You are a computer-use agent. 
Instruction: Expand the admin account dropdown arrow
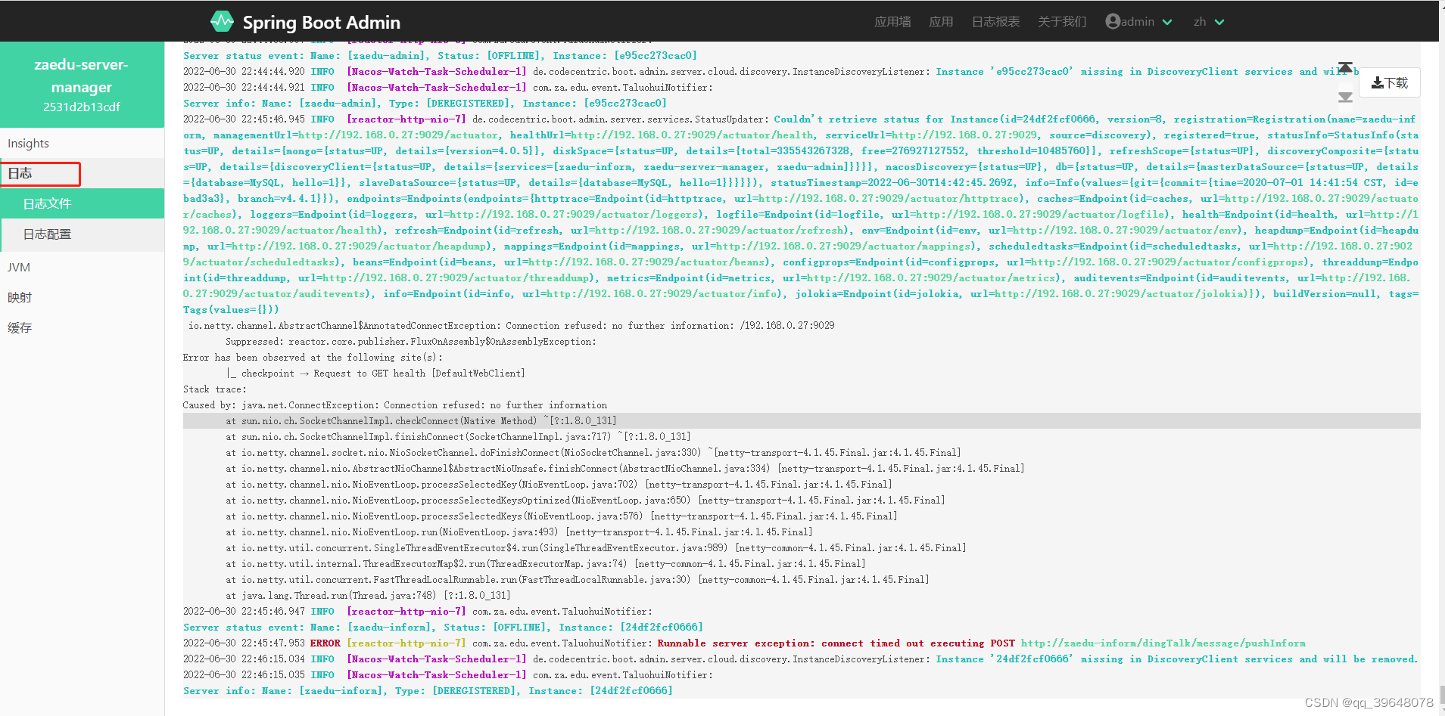click(1167, 22)
